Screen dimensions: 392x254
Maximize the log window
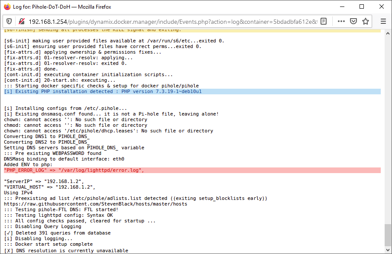coord(362,7)
